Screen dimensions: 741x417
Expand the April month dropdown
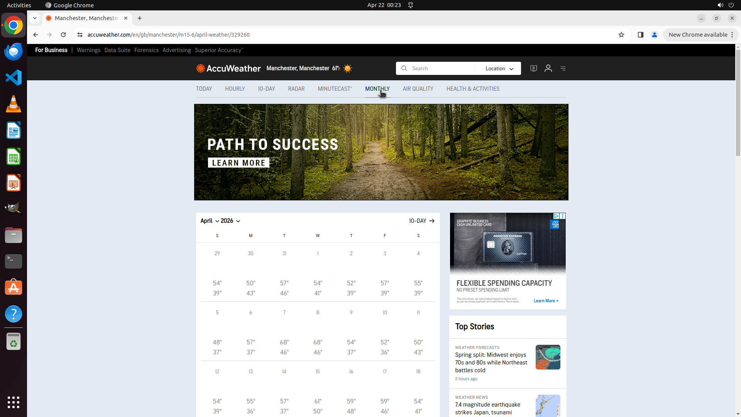[210, 221]
